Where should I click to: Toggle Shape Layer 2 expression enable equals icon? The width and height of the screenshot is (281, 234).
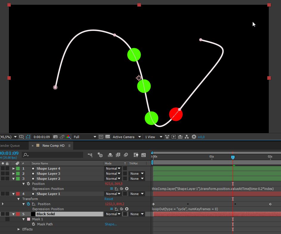(x=111, y=188)
